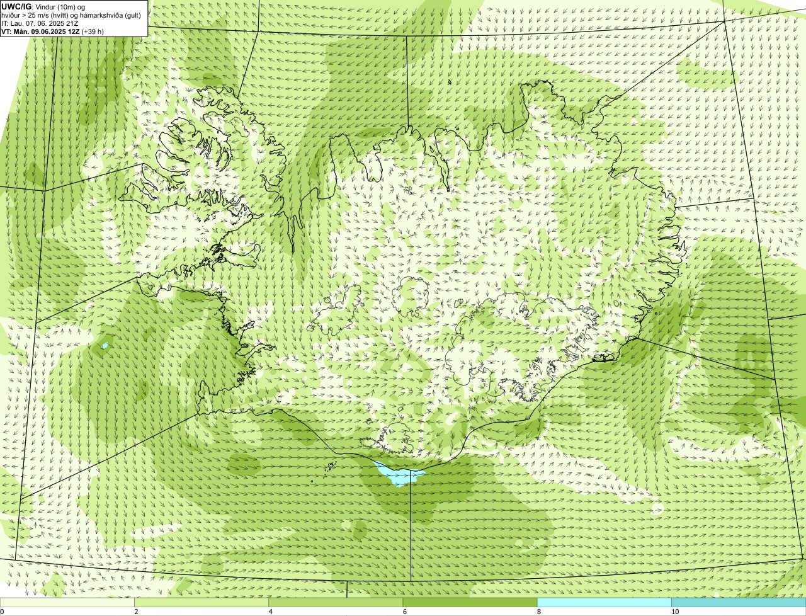
Task: Click the legend scale label "2"
Action: point(136,612)
